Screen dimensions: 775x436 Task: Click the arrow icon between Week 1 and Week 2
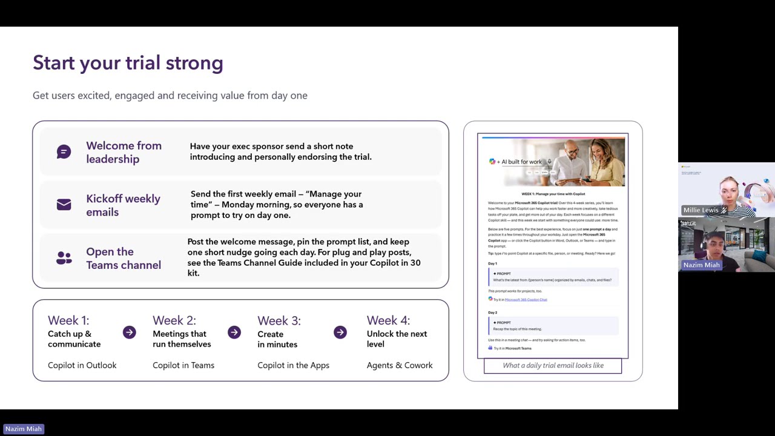pyautogui.click(x=130, y=332)
